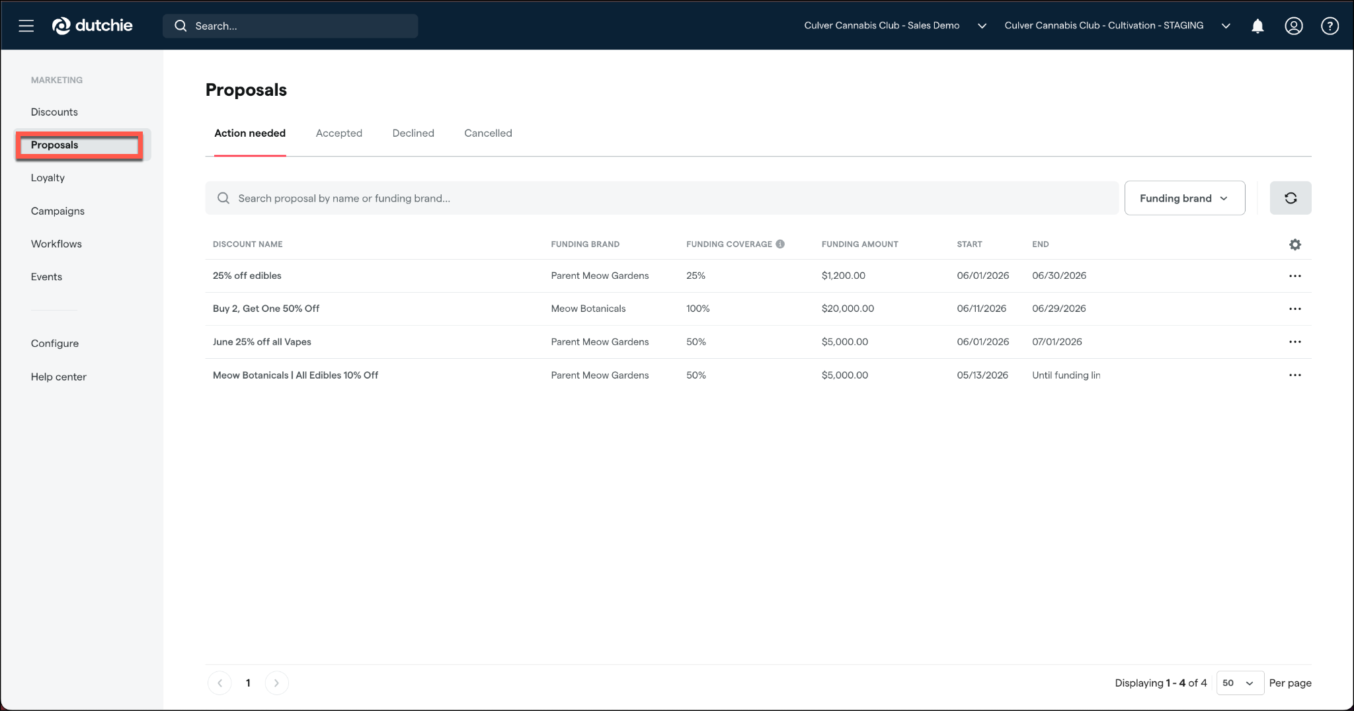The image size is (1354, 711).
Task: Open Loyalty in the sidebar
Action: (48, 178)
